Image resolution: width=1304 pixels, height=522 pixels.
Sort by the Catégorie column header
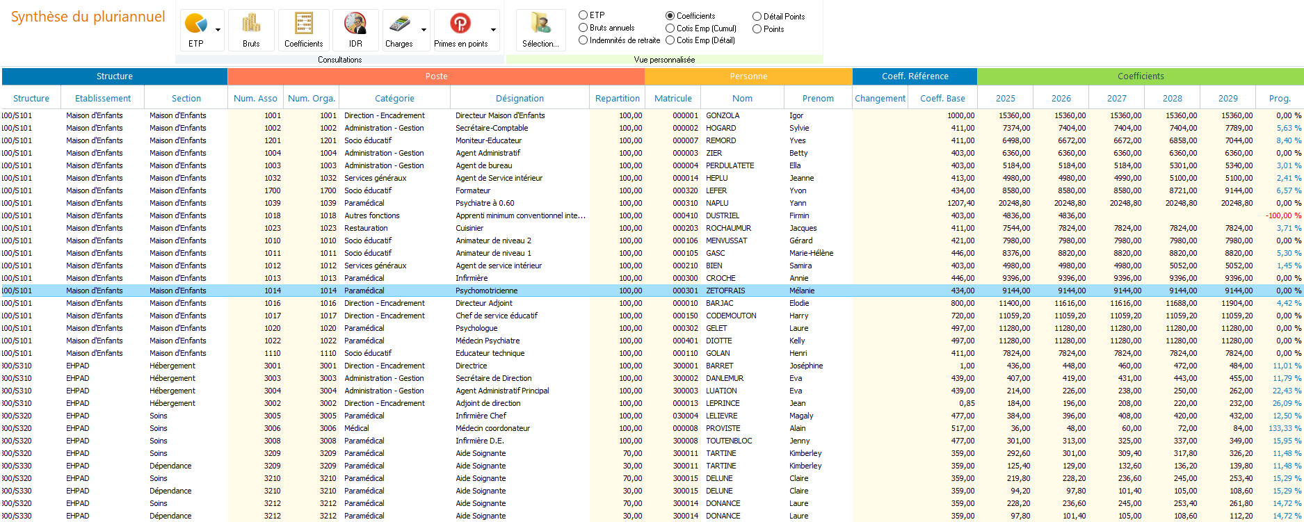click(394, 98)
